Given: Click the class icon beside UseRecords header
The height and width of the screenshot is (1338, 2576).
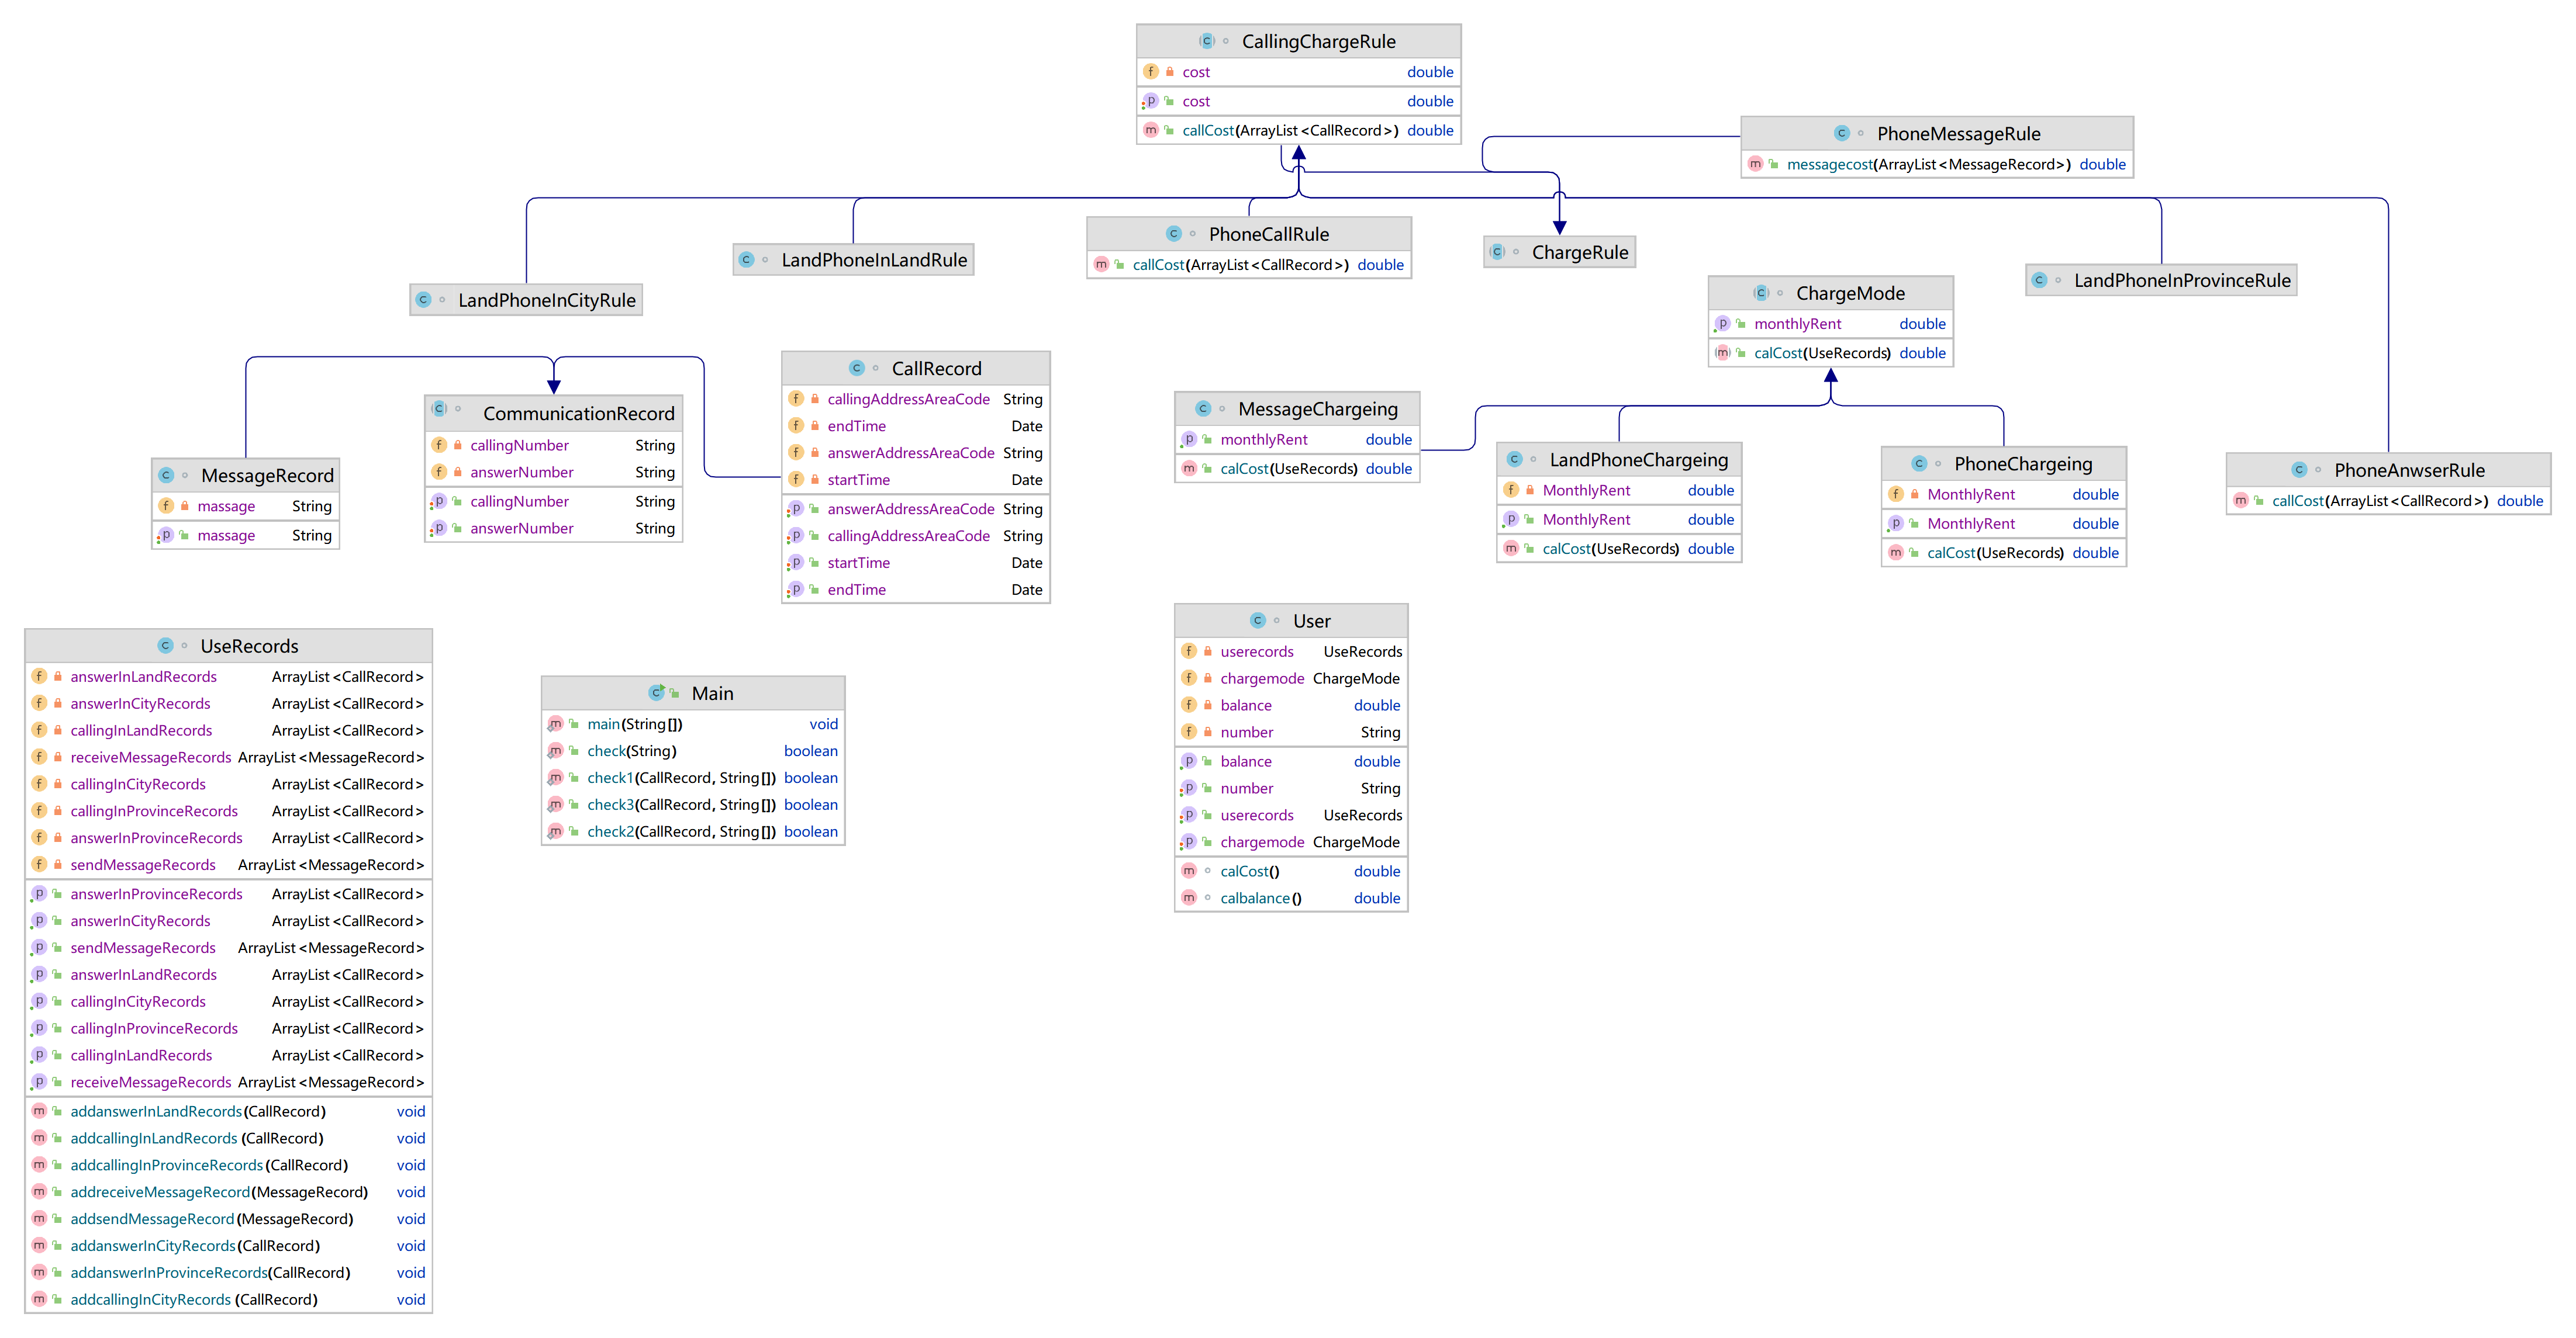Looking at the screenshot, I should pos(166,646).
